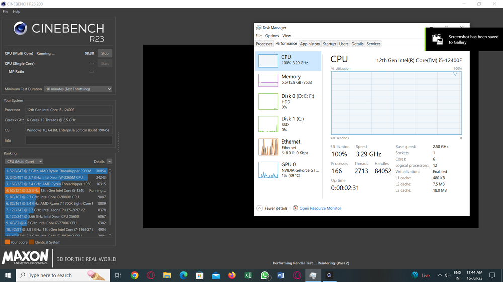The width and height of the screenshot is (503, 282).
Task: Switch to the Startup tab
Action: (329, 44)
